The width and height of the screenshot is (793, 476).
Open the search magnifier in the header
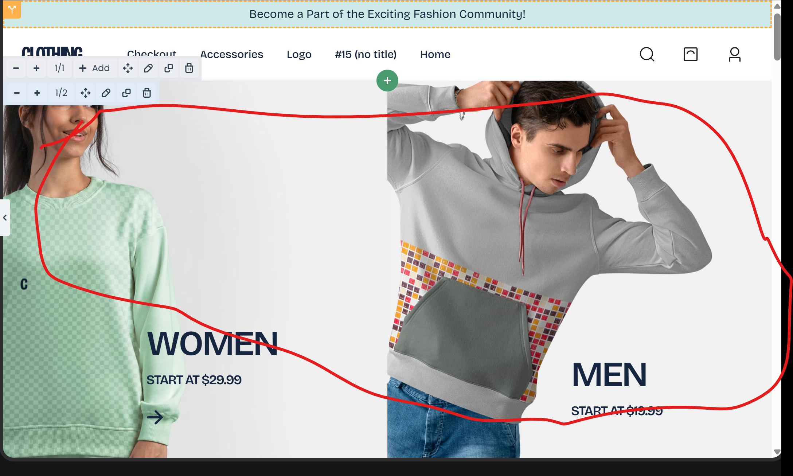click(x=647, y=55)
